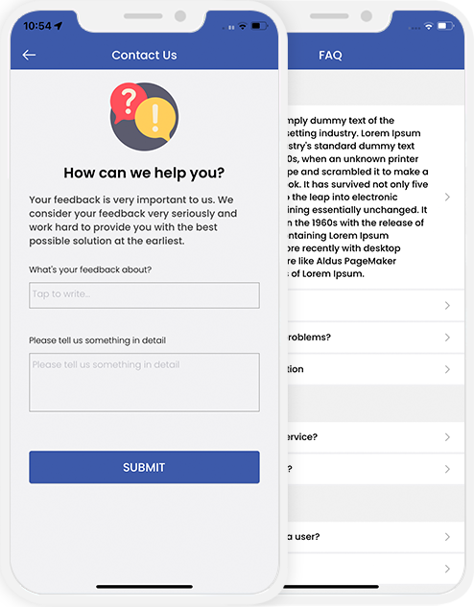Screen dimensions: 474x607
Task: Click the question and exclamation help illustration
Action: tap(144, 116)
